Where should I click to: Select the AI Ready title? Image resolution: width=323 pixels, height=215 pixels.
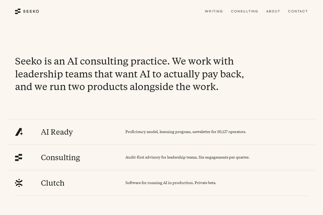point(57,132)
